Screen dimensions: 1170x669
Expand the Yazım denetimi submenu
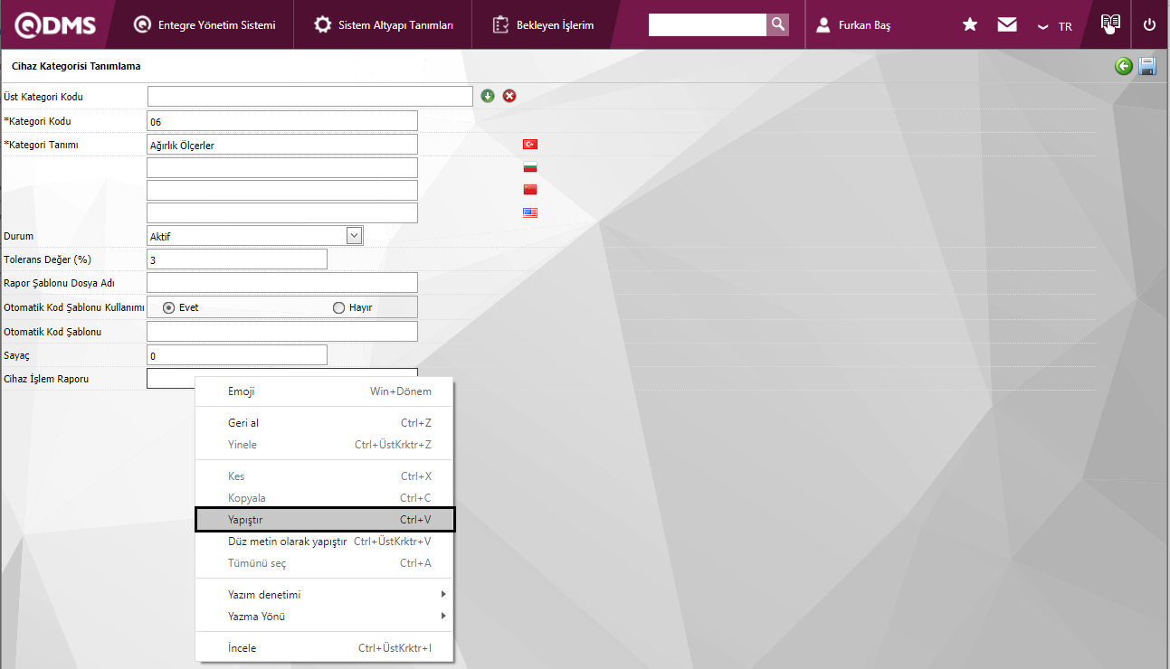[325, 595]
